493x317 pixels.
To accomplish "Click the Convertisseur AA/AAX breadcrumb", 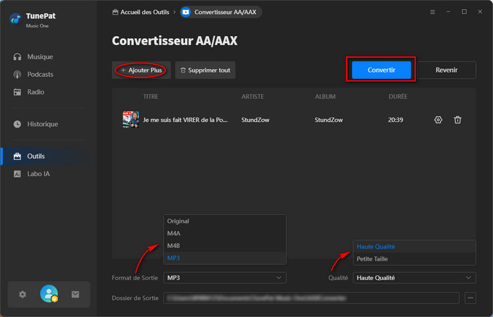I will click(221, 12).
